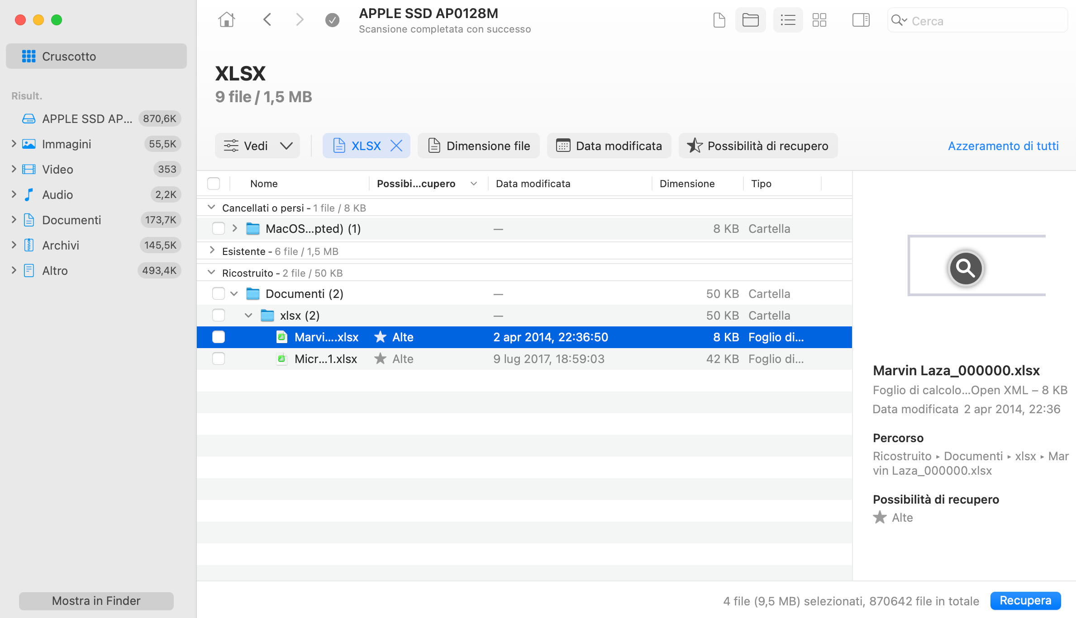Collapse the Ricostruito group
Screen dimensions: 1076x618
pos(211,272)
